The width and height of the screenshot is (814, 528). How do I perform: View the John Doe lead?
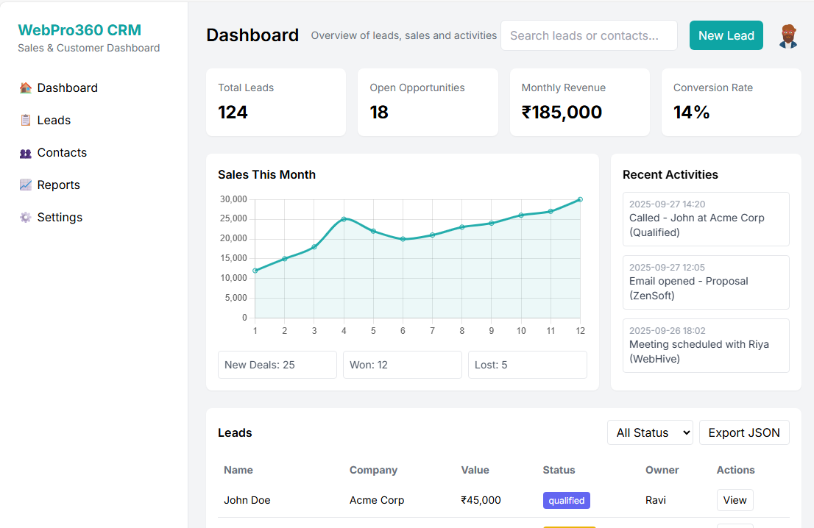tap(735, 500)
